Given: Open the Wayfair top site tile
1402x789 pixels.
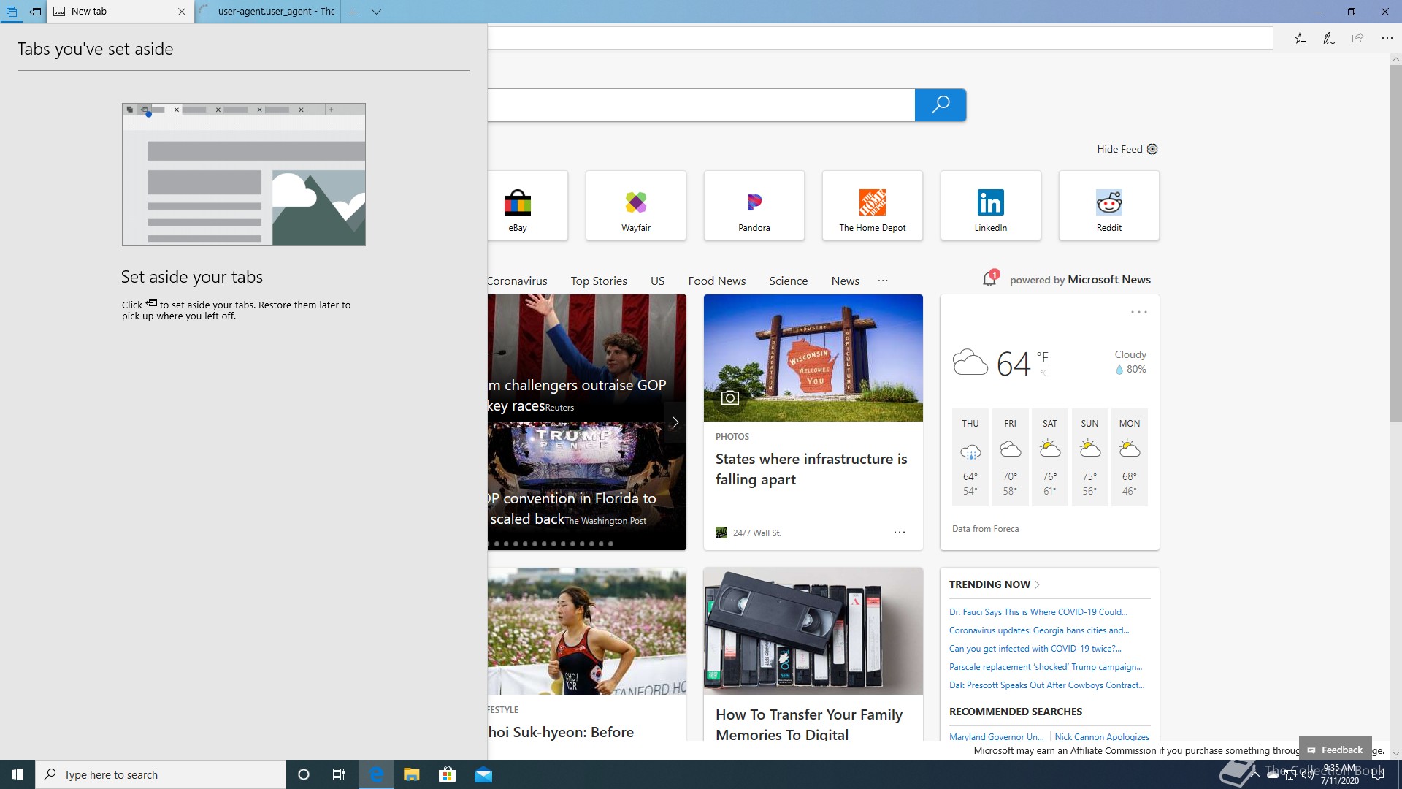Looking at the screenshot, I should pyautogui.click(x=636, y=205).
